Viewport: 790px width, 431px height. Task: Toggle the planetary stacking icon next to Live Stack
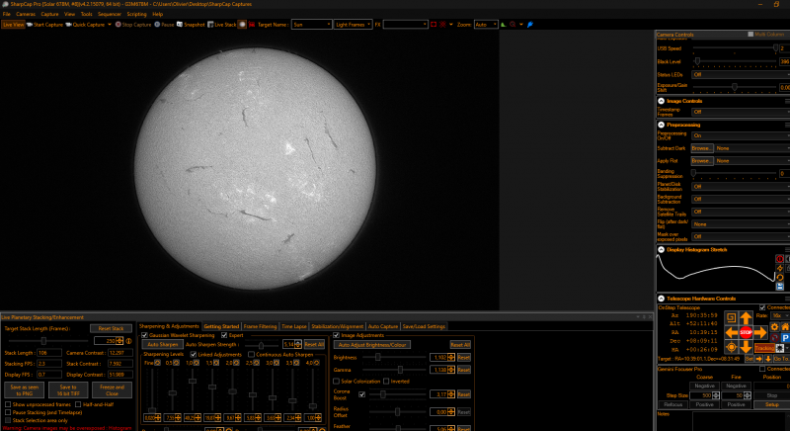coord(242,24)
